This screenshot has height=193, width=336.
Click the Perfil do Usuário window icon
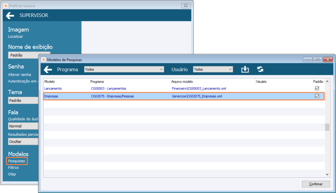(6, 6)
